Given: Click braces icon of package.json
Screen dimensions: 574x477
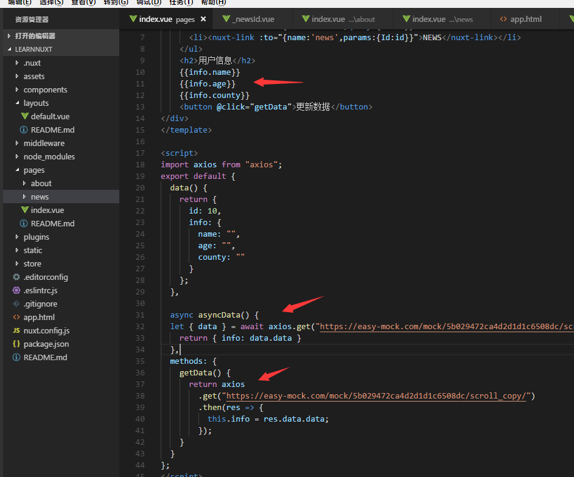Looking at the screenshot, I should [16, 344].
